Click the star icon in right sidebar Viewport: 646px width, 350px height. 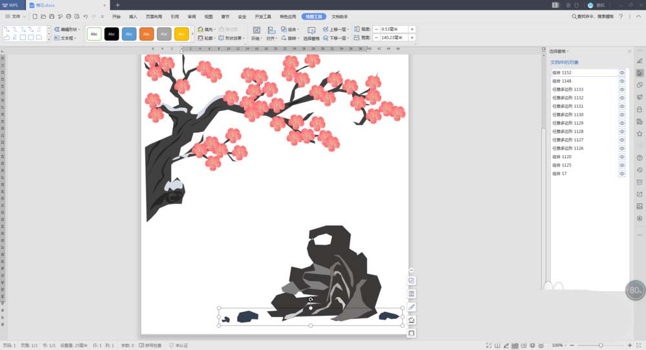click(x=640, y=134)
